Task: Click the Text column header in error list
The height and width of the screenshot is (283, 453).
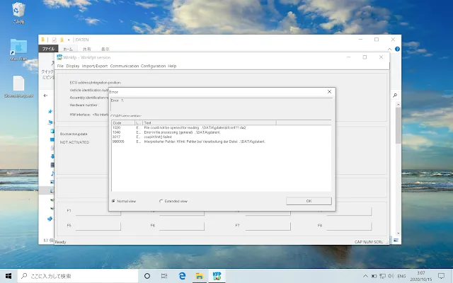Action: [210, 122]
